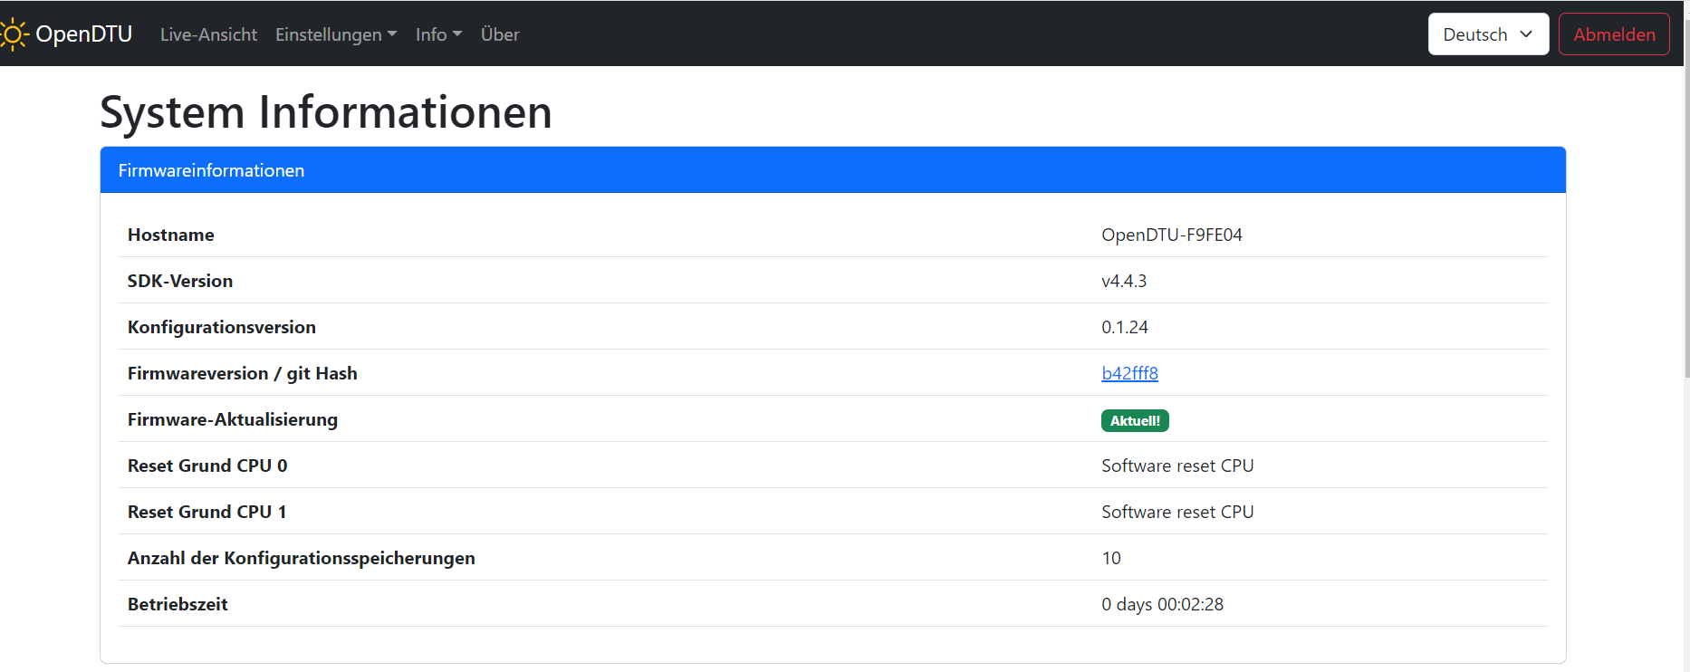Click the Abmelden logout button
The image size is (1690, 672).
tap(1614, 34)
